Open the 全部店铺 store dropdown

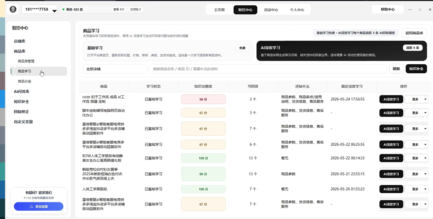pyautogui.click(x=115, y=69)
